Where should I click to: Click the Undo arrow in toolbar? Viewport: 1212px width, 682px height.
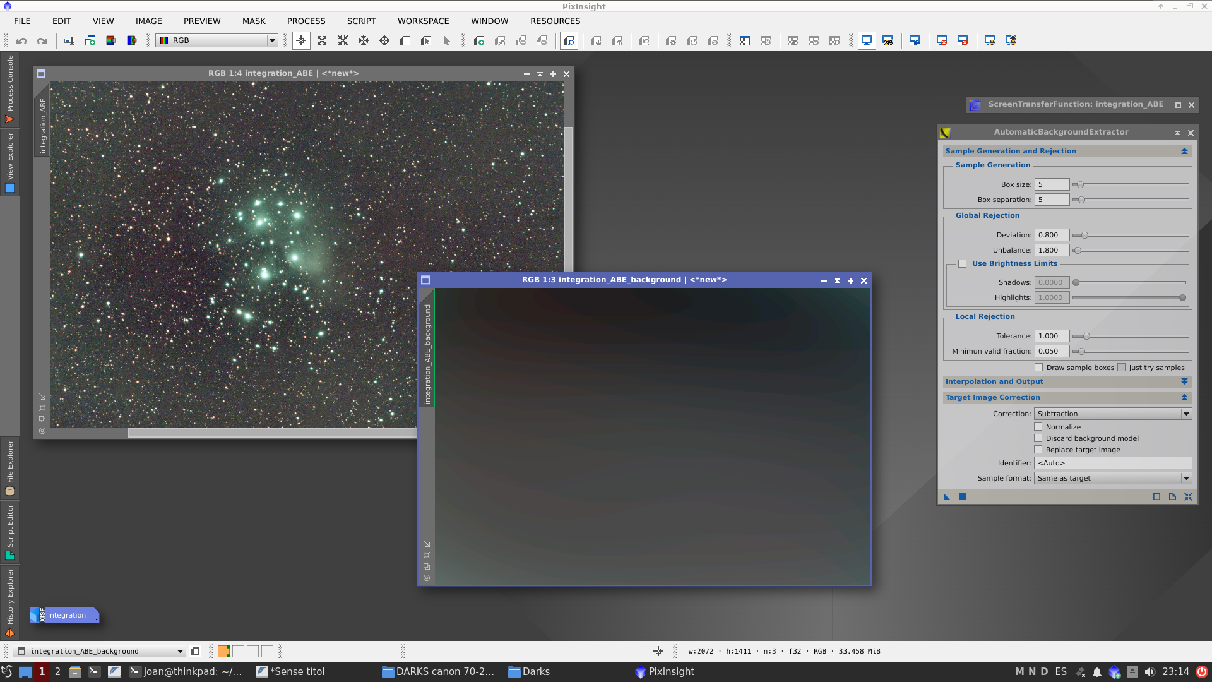21,41
